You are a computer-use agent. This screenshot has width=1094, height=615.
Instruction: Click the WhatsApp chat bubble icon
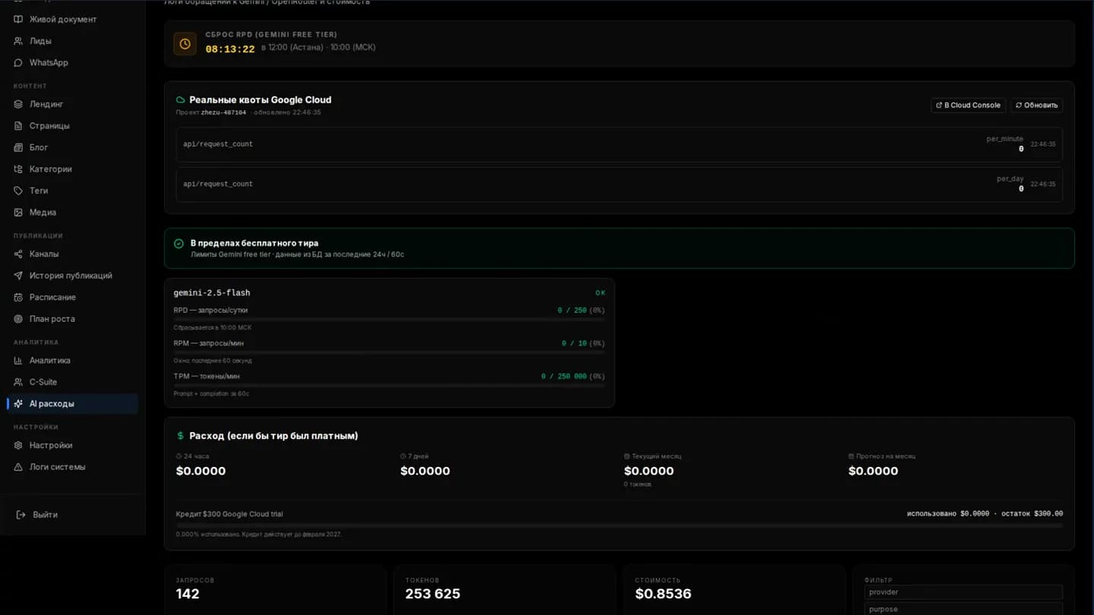coord(18,62)
